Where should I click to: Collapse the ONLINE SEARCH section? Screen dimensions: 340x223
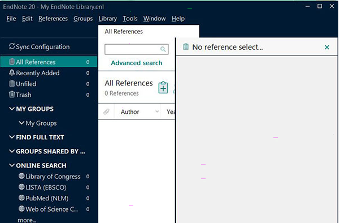click(12, 165)
